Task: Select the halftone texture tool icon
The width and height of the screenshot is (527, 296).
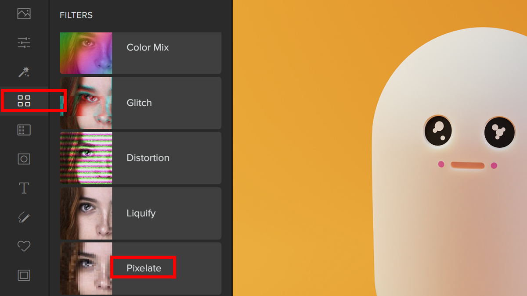Action: tap(24, 130)
